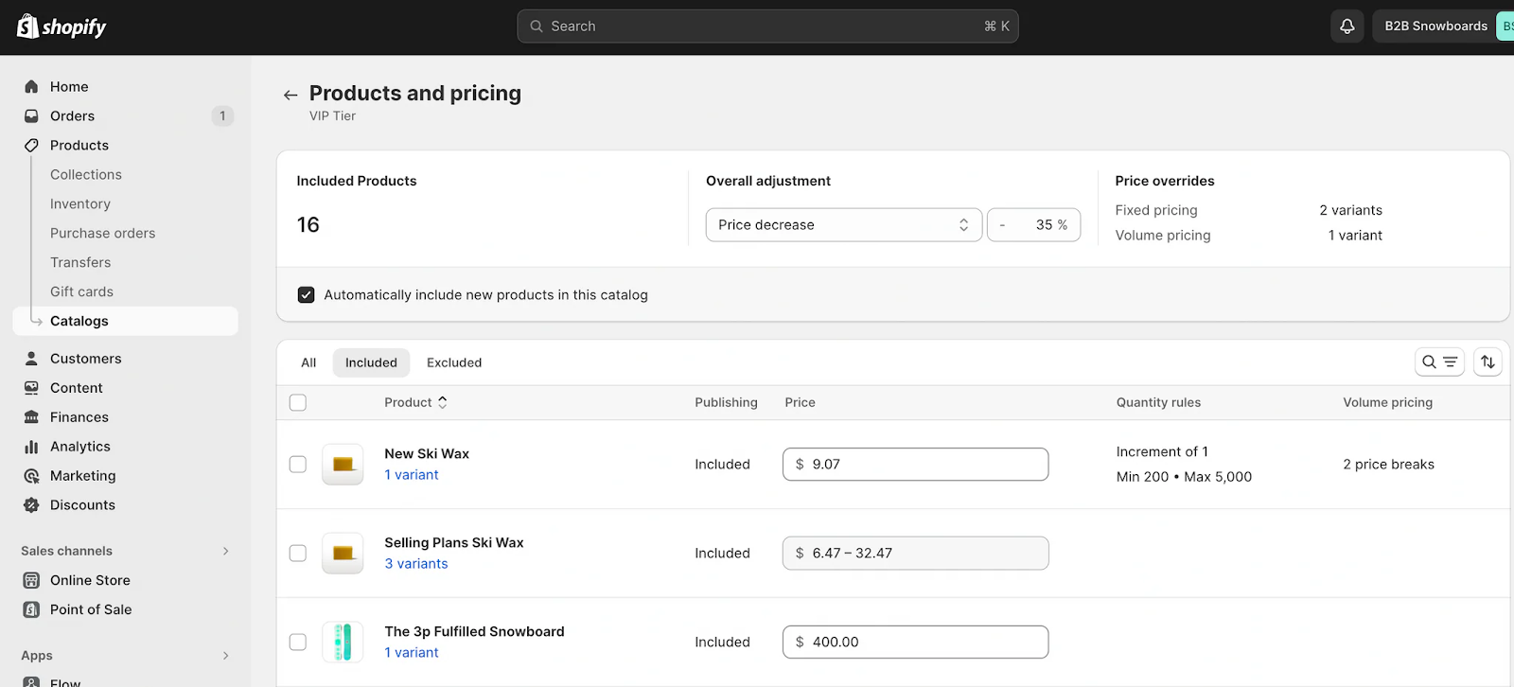1514x687 pixels.
Task: Edit the New Ski Wax price field
Action: point(915,465)
